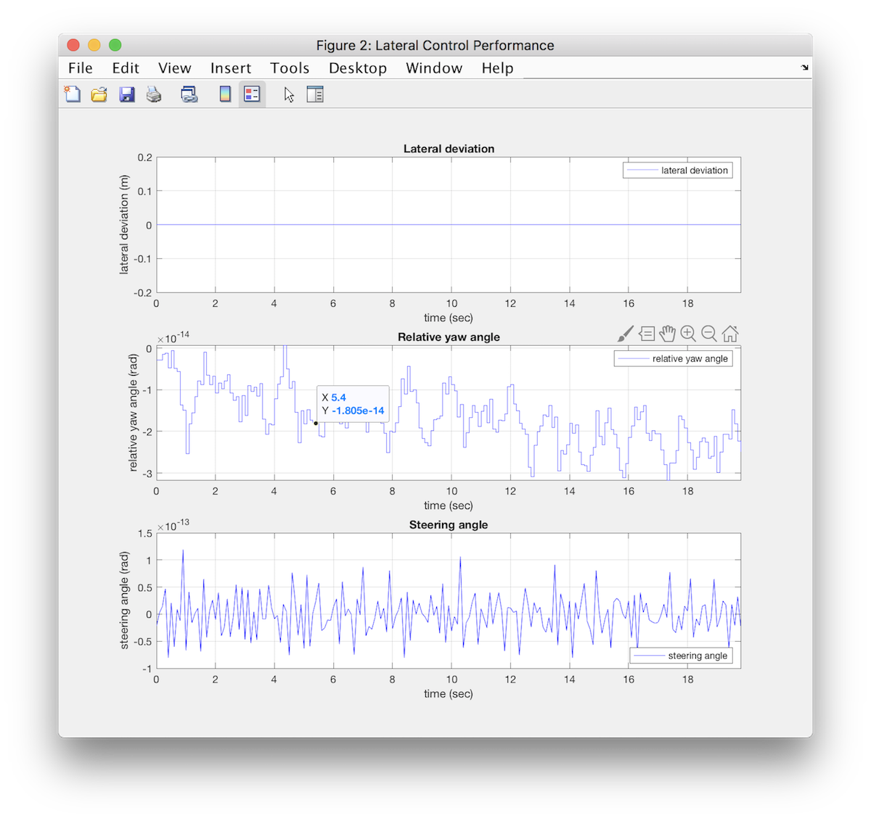Screen dimensions: 871x821
Task: Open the Help menu
Action: coord(497,68)
